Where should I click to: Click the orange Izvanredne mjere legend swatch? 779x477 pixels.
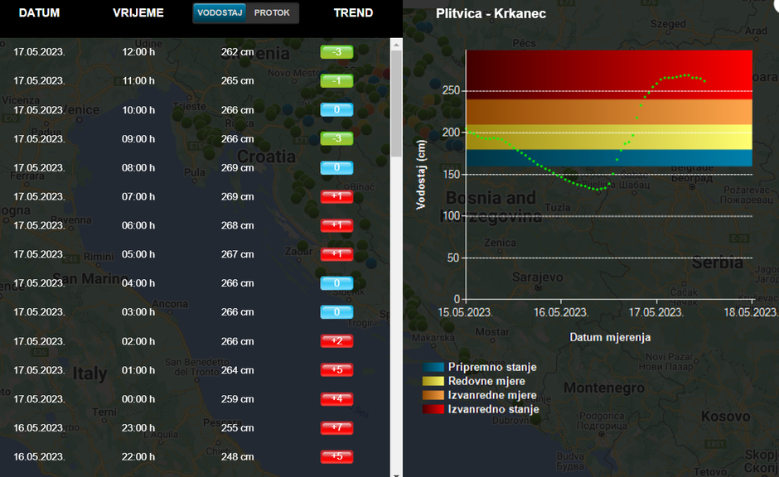coord(433,395)
